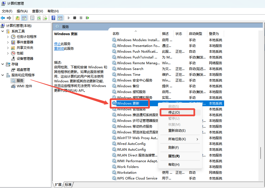Expand the 共享文件夹 tree node
Viewport: 265px width, 188px height.
coord(8,48)
